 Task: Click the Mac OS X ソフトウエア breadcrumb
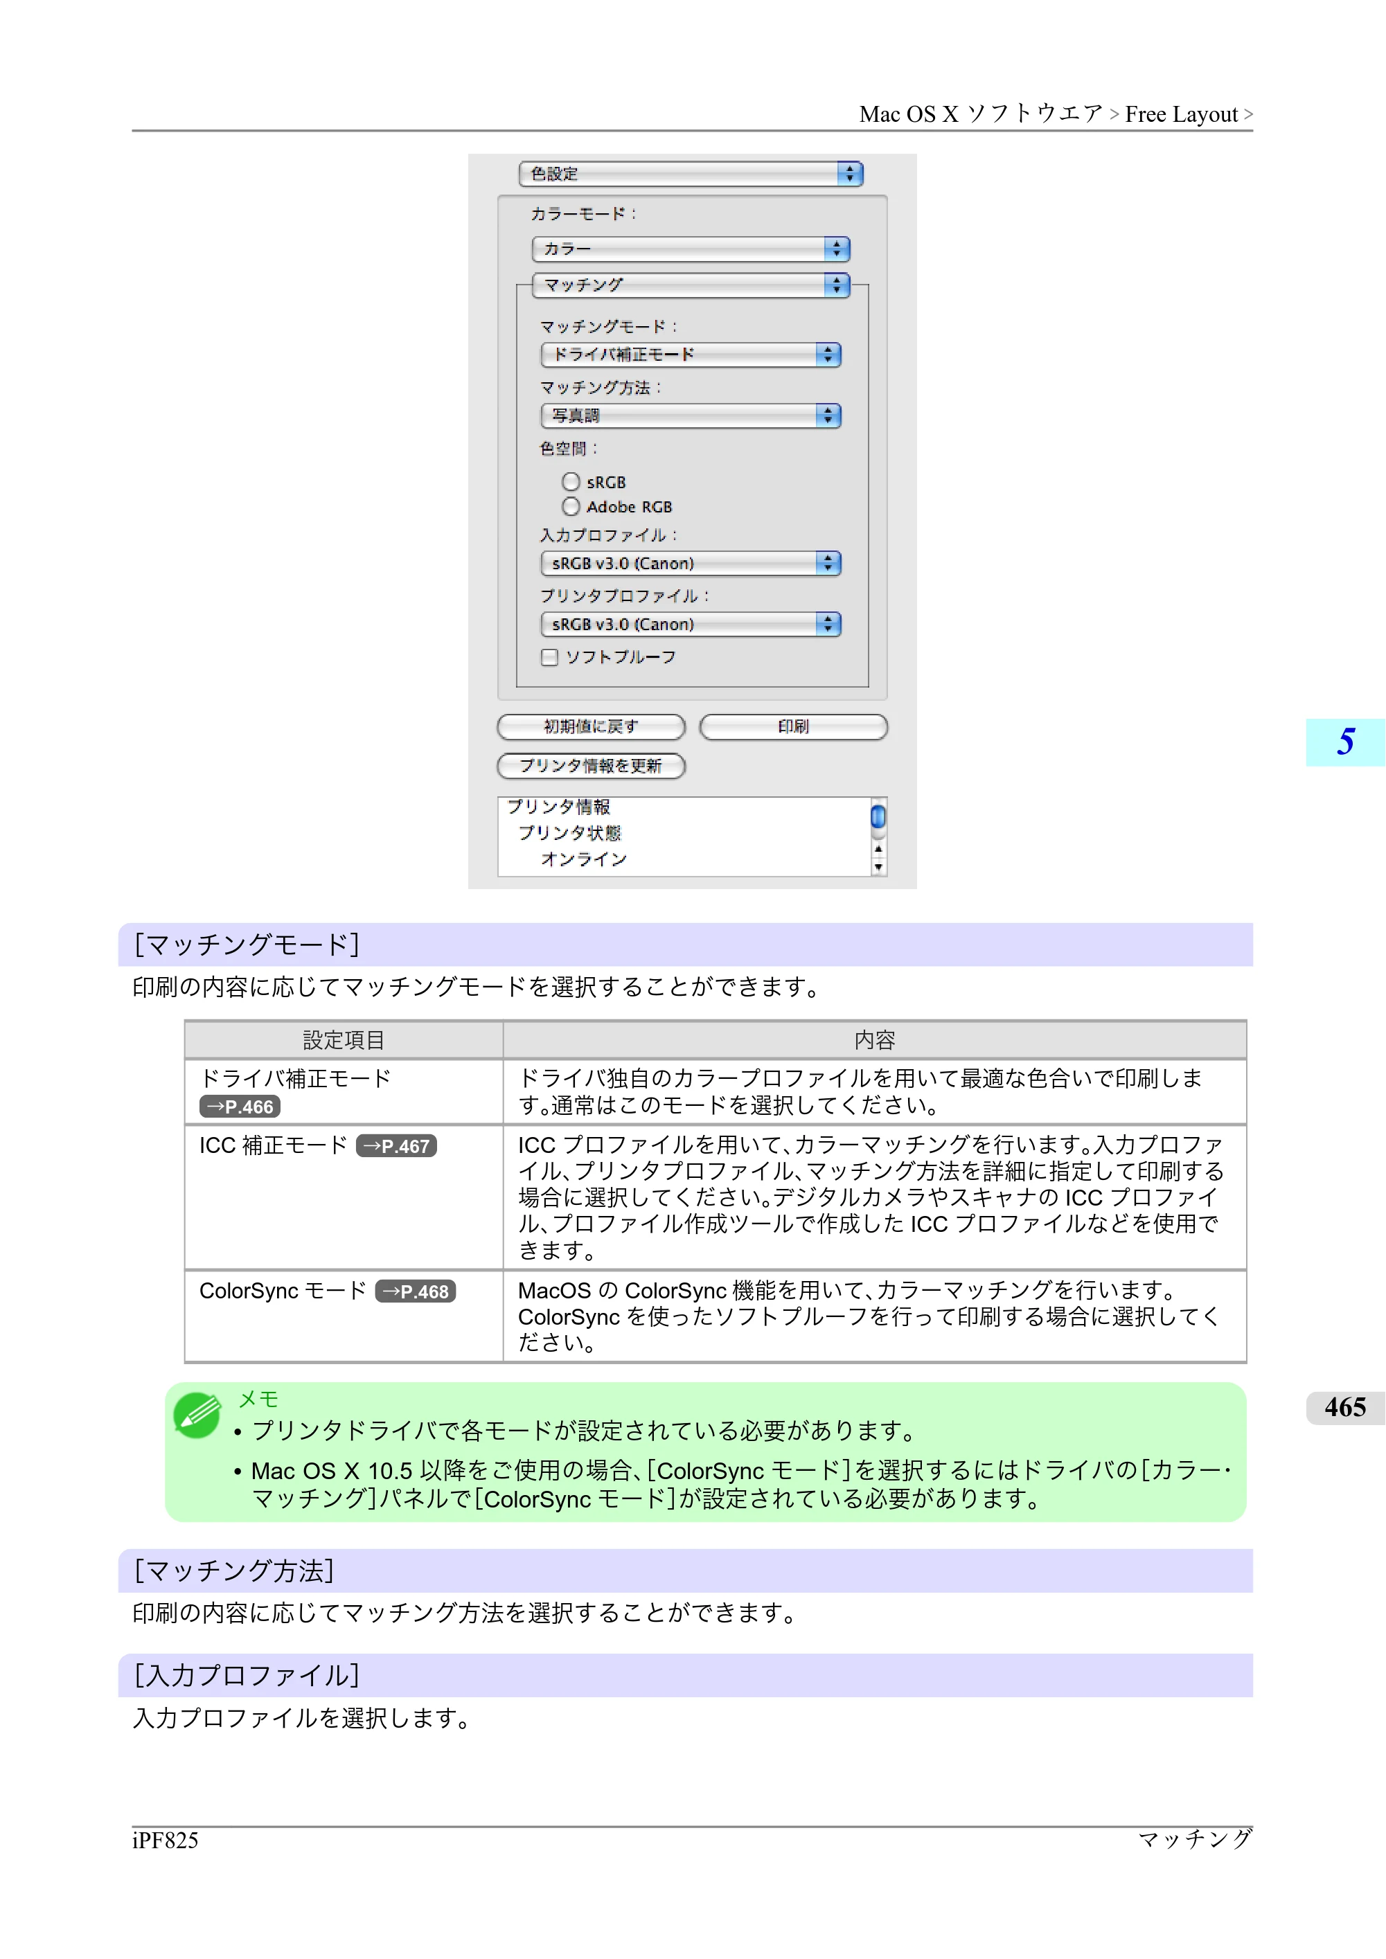(981, 114)
